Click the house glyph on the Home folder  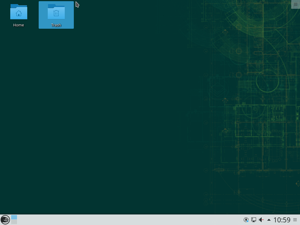pos(19,13)
